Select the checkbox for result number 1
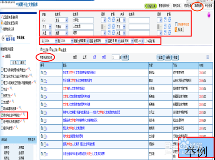This screenshot has height=160, width=215. coord(45,73)
